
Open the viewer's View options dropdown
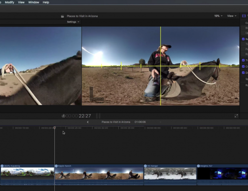coord(232,16)
